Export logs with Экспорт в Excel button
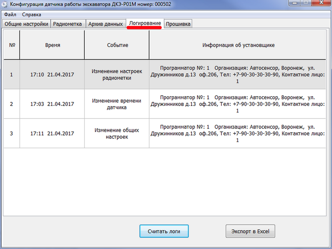The image size is (332, 249). coord(250,231)
